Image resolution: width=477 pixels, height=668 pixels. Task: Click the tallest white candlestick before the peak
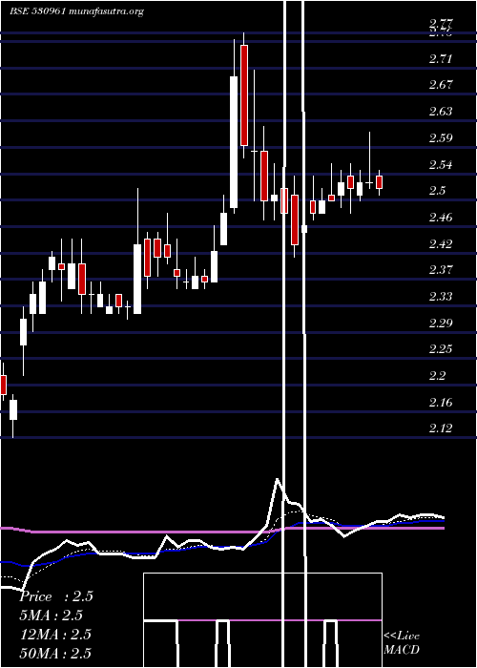[x=234, y=142]
